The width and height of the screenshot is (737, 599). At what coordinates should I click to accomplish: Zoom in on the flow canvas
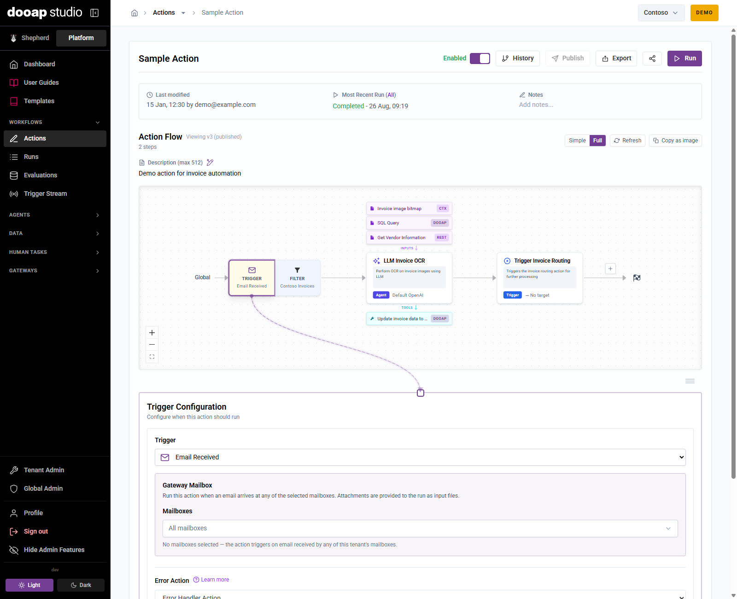(x=152, y=333)
